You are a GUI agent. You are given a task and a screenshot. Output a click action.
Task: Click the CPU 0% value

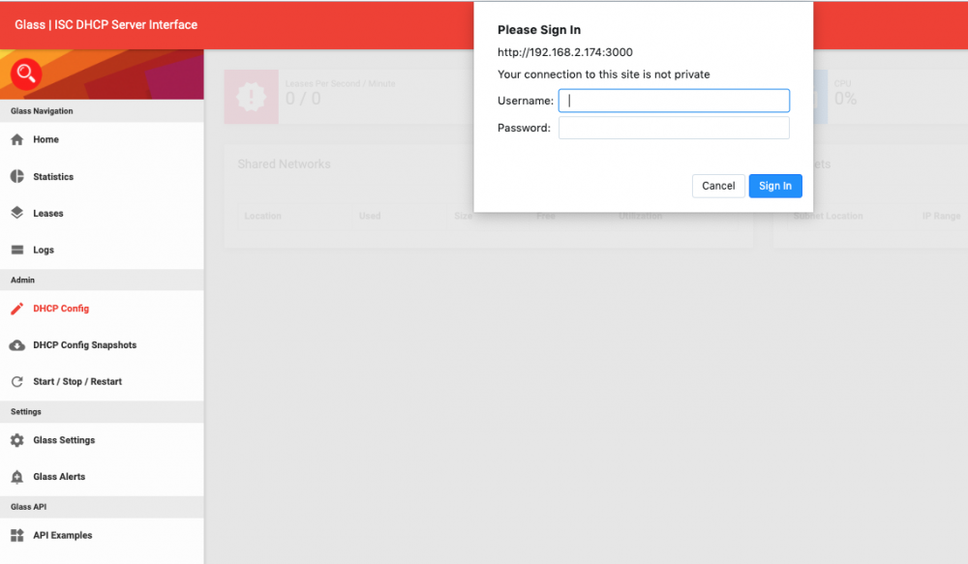click(x=845, y=98)
